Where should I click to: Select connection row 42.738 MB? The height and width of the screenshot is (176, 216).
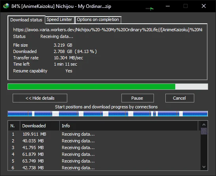104,168
